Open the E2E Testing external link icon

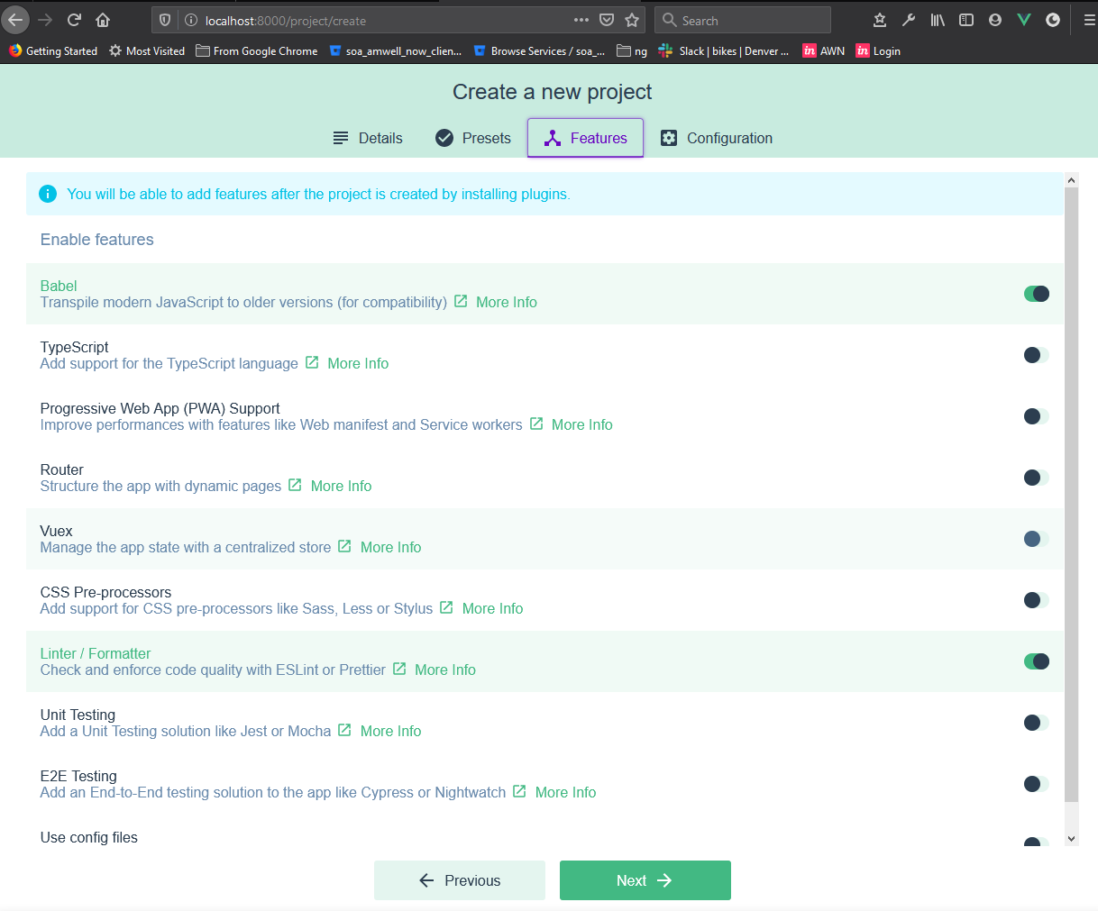[519, 791]
